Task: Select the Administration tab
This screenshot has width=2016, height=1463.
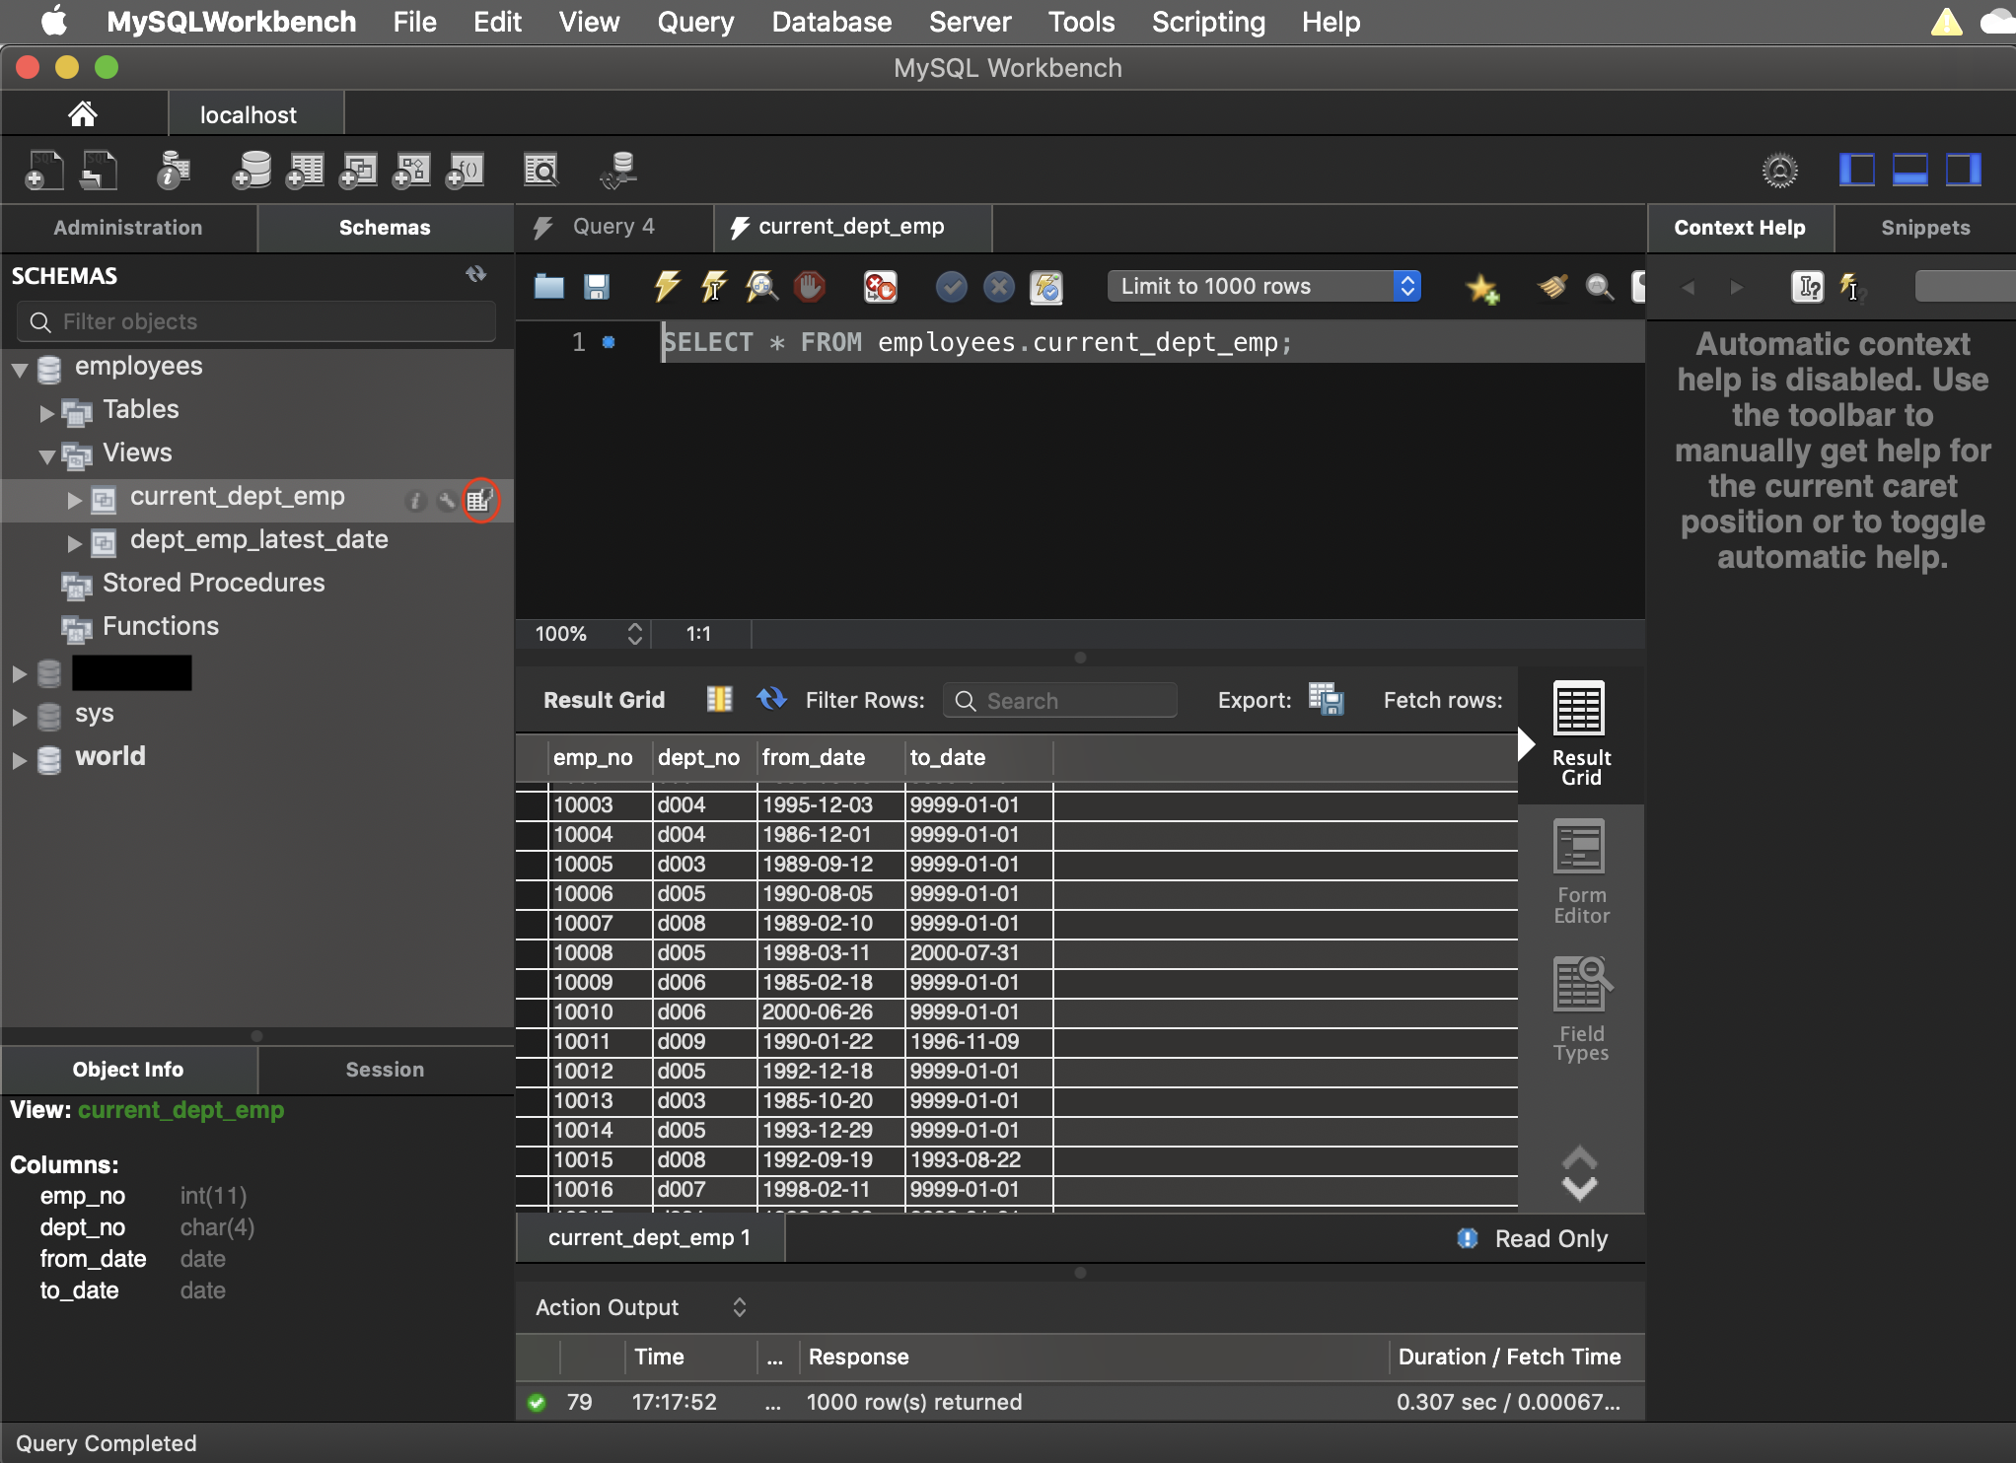Action: (x=128, y=228)
